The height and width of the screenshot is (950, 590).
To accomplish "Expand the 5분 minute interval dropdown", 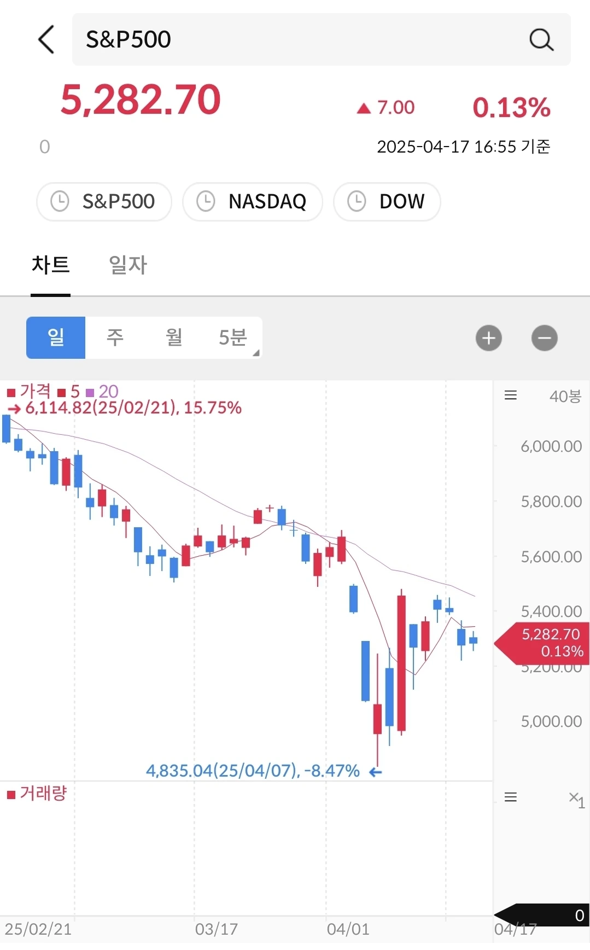I will pyautogui.click(x=234, y=337).
